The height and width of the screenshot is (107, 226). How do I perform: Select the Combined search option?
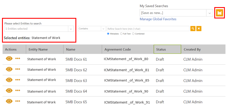pos(133,34)
